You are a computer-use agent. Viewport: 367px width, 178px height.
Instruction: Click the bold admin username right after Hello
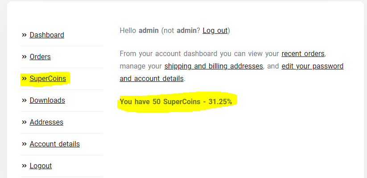coord(149,31)
